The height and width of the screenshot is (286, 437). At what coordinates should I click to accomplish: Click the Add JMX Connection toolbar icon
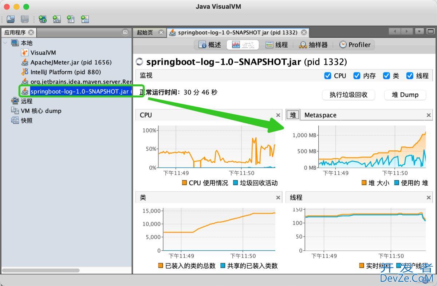tap(57, 19)
